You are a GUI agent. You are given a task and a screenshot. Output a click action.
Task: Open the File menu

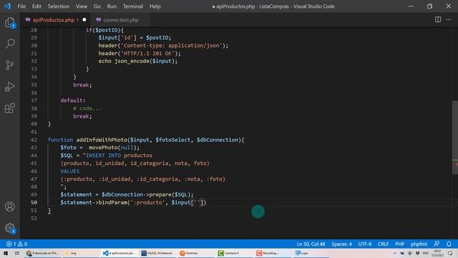coord(21,6)
